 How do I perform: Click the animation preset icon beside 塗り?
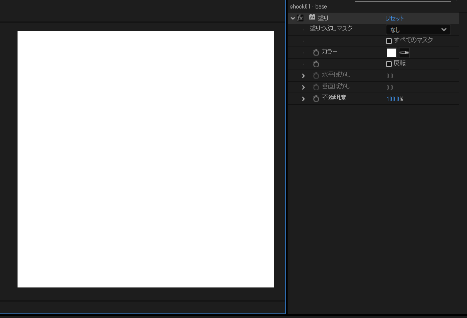coord(312,18)
